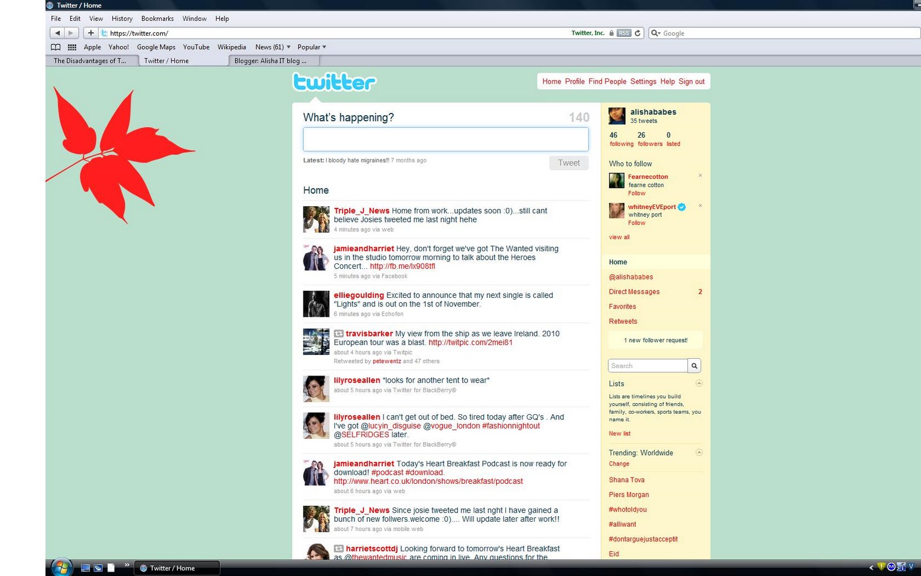
Task: Open Settings in top navigation
Action: coord(643,81)
